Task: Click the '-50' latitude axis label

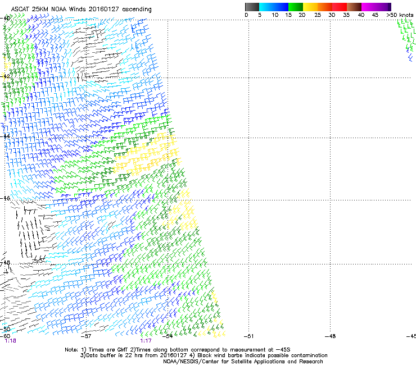Action: pos(6,329)
